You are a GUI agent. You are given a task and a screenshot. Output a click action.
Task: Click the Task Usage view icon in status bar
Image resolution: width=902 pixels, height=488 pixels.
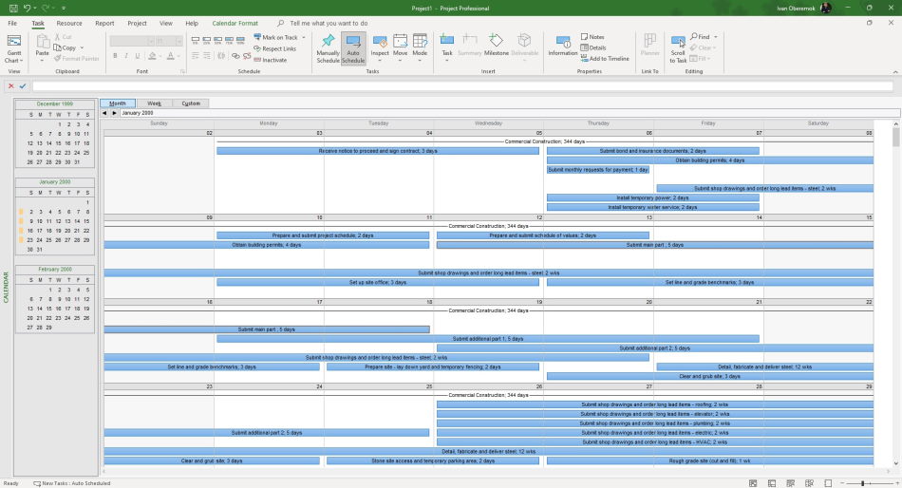pos(772,483)
